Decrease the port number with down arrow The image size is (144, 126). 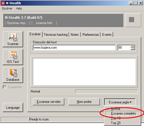pos(133,49)
